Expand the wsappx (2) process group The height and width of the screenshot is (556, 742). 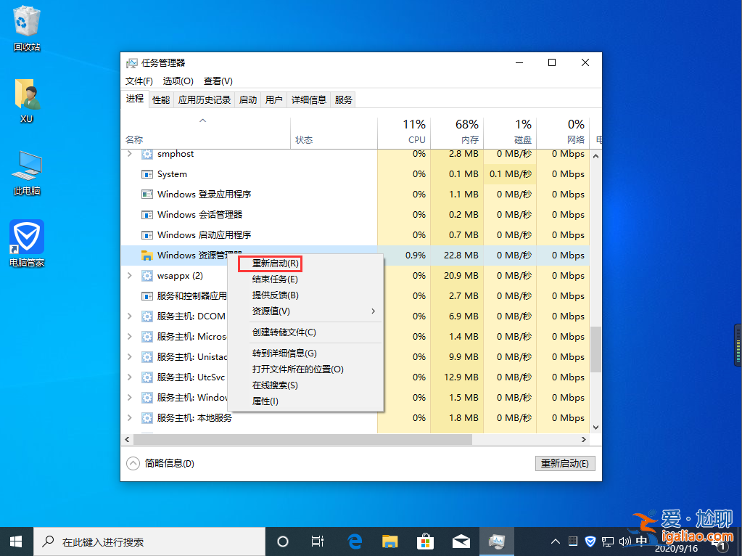131,275
